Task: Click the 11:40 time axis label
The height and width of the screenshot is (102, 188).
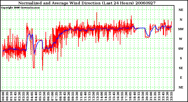Action: click(85, 96)
